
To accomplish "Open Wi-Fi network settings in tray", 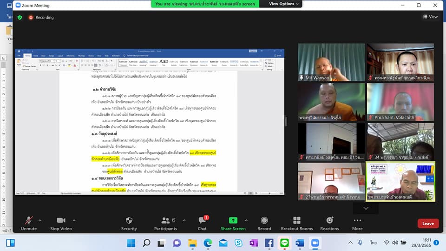I will [x=386, y=243].
